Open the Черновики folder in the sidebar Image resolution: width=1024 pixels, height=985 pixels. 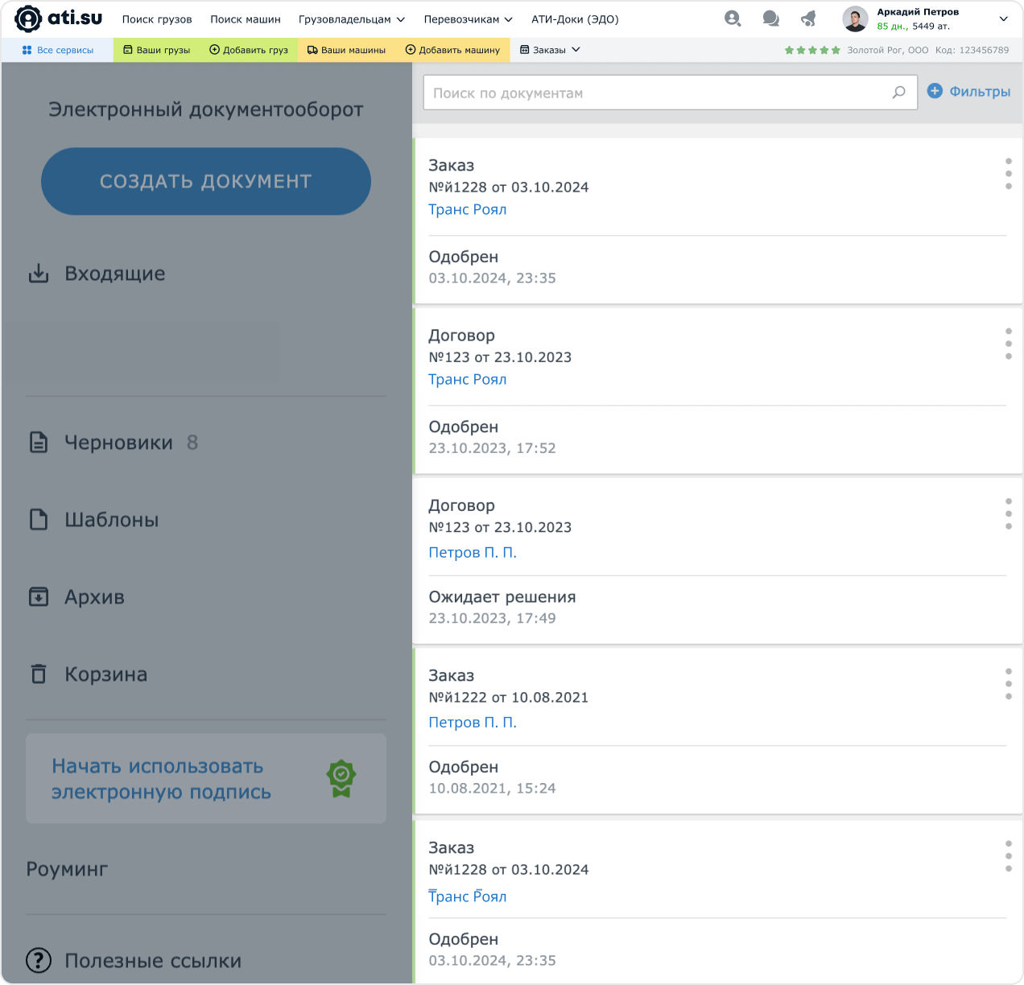pyautogui.click(x=118, y=443)
